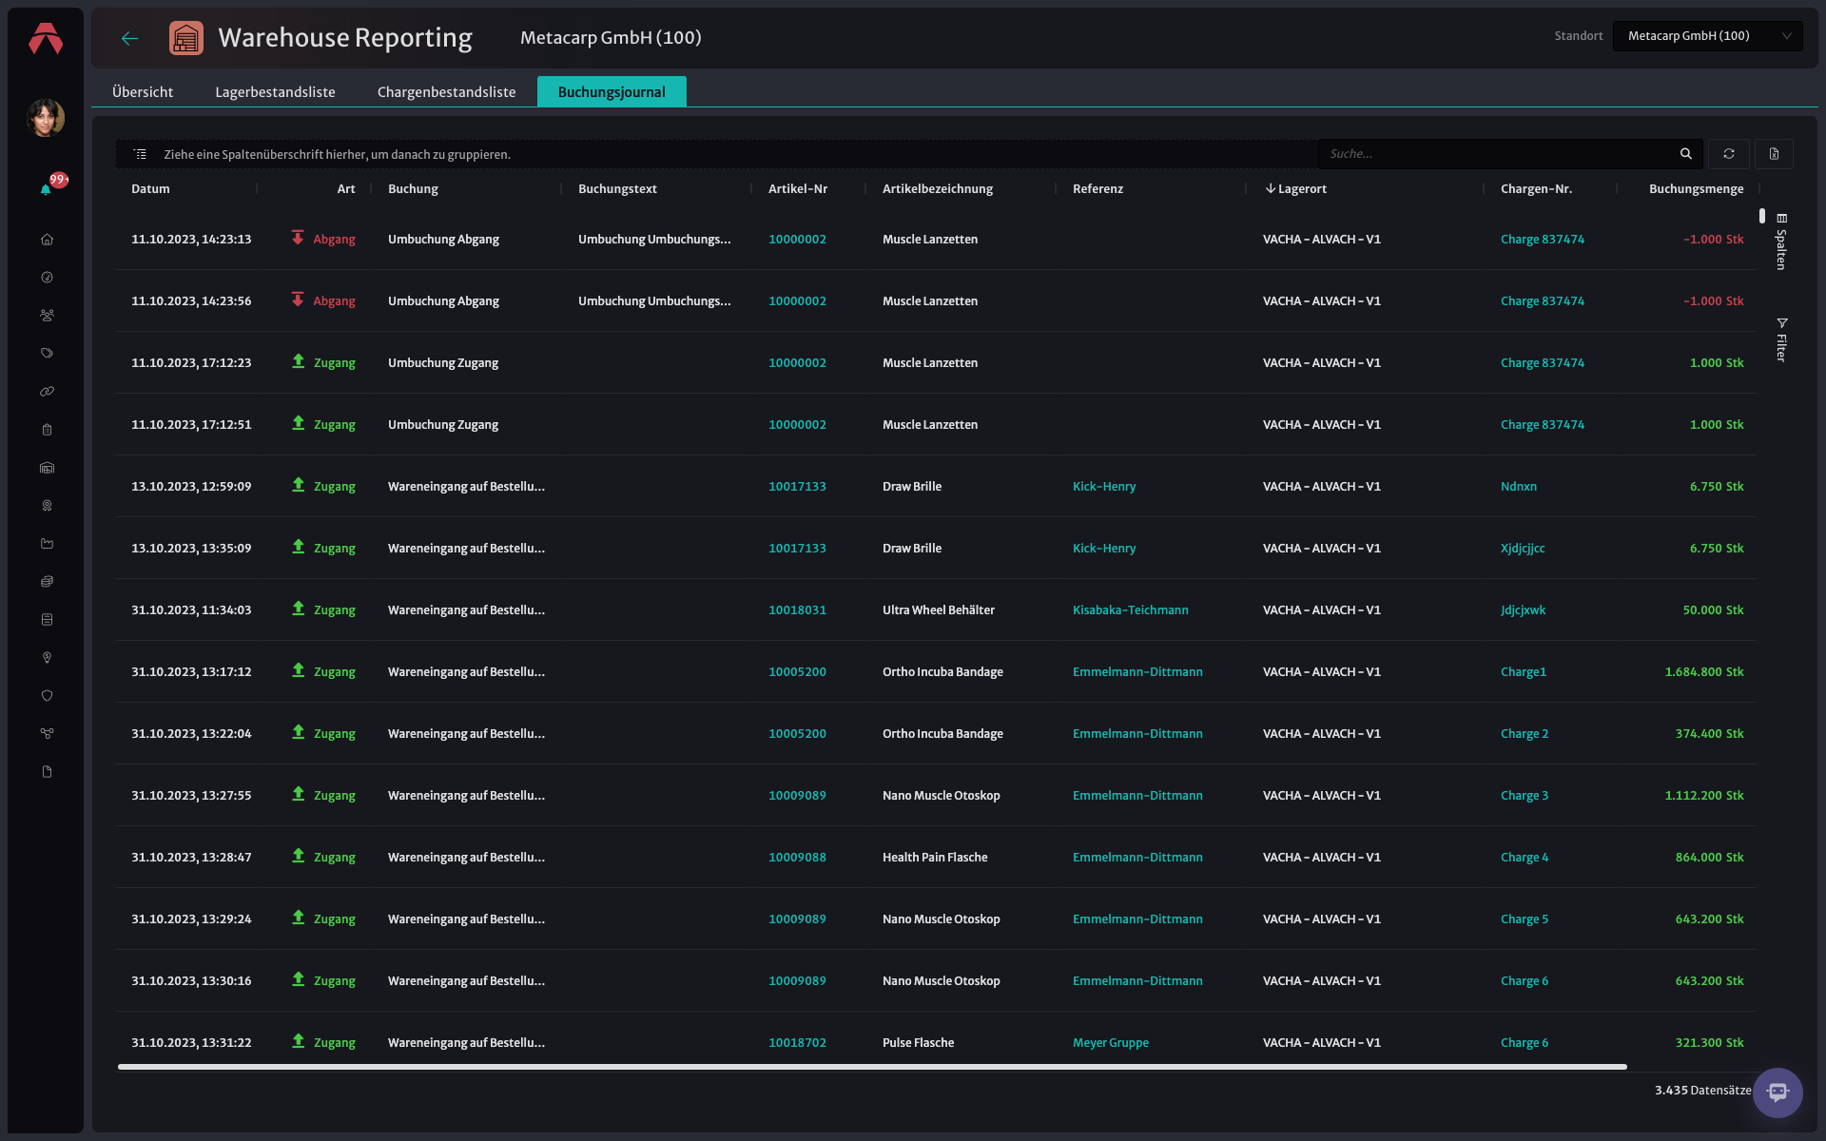Click the home icon in left sidebar
Image resolution: width=1826 pixels, height=1141 pixels.
click(x=47, y=240)
